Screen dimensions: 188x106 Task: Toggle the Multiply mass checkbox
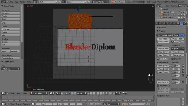click(172, 42)
